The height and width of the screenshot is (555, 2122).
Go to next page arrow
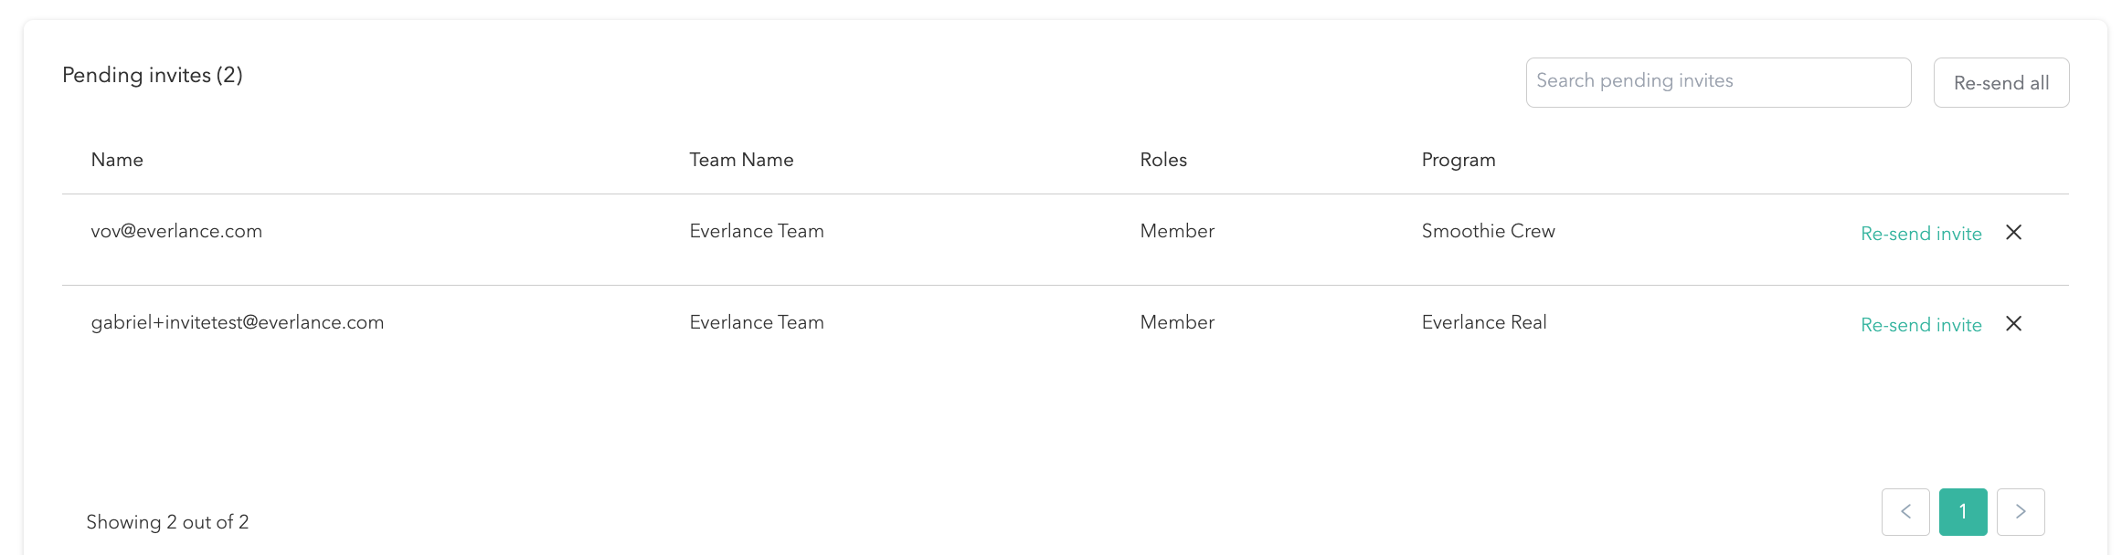click(x=2021, y=512)
